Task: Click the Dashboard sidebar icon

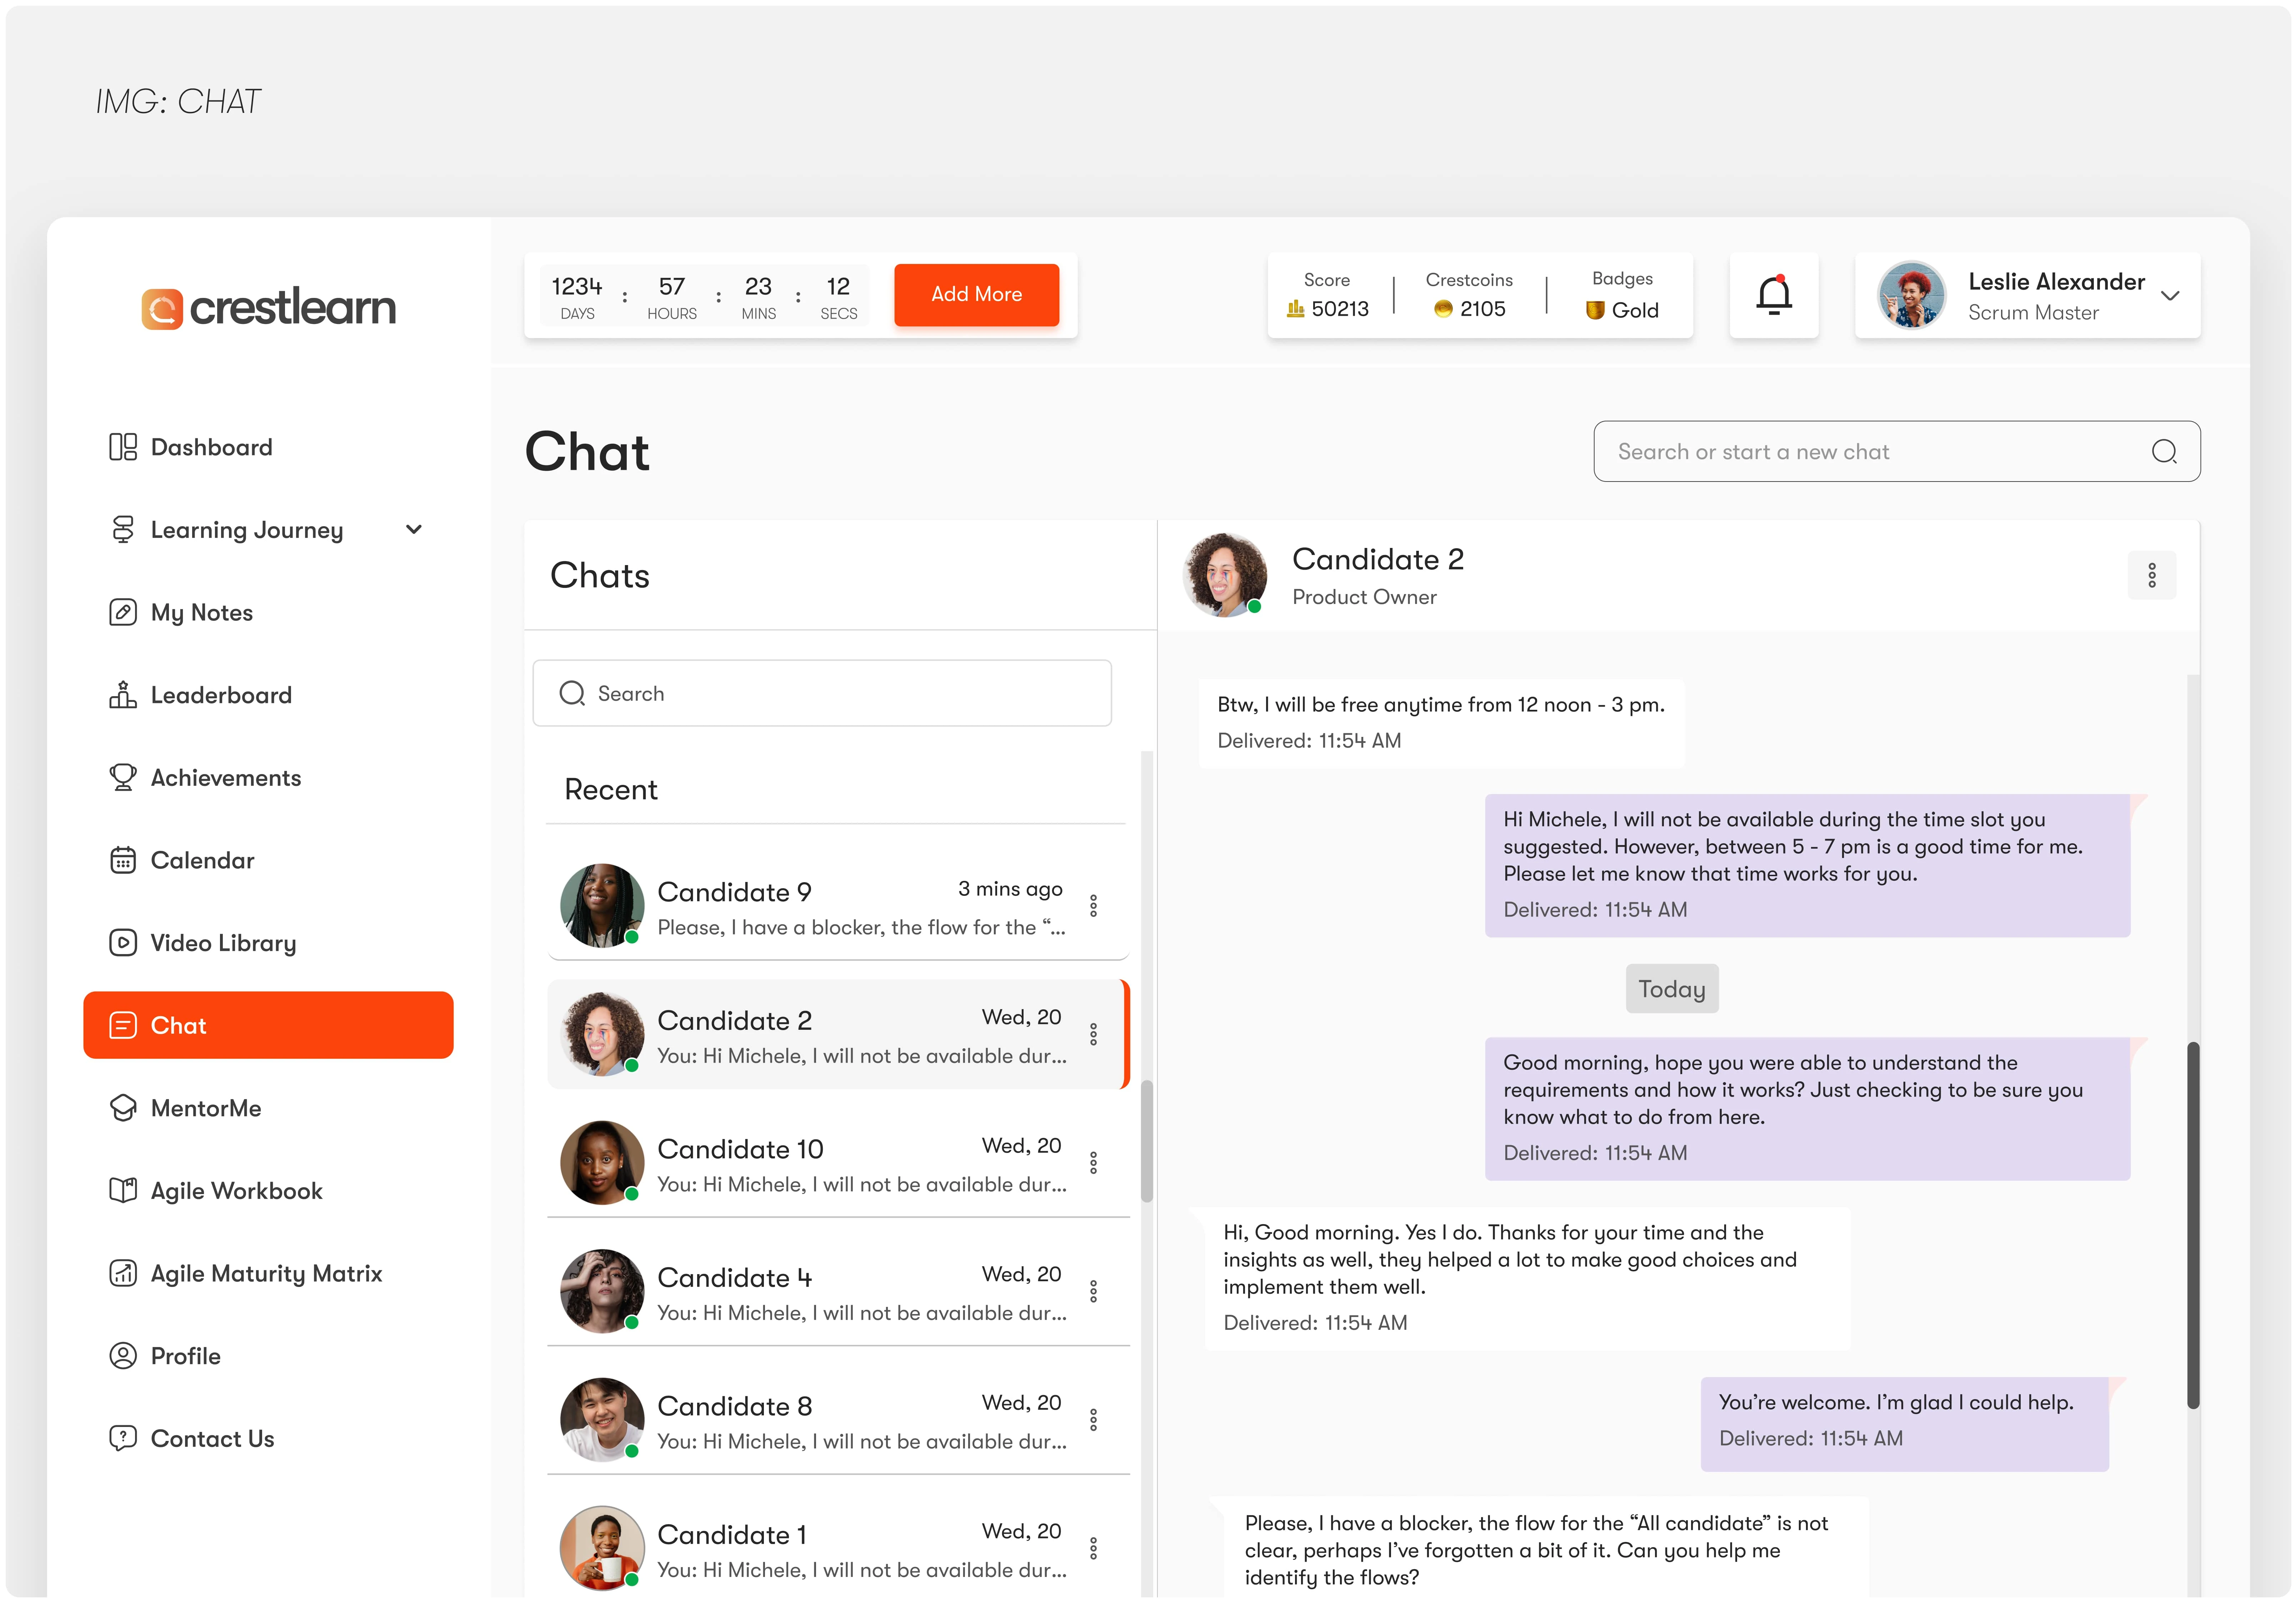Action: 123,447
